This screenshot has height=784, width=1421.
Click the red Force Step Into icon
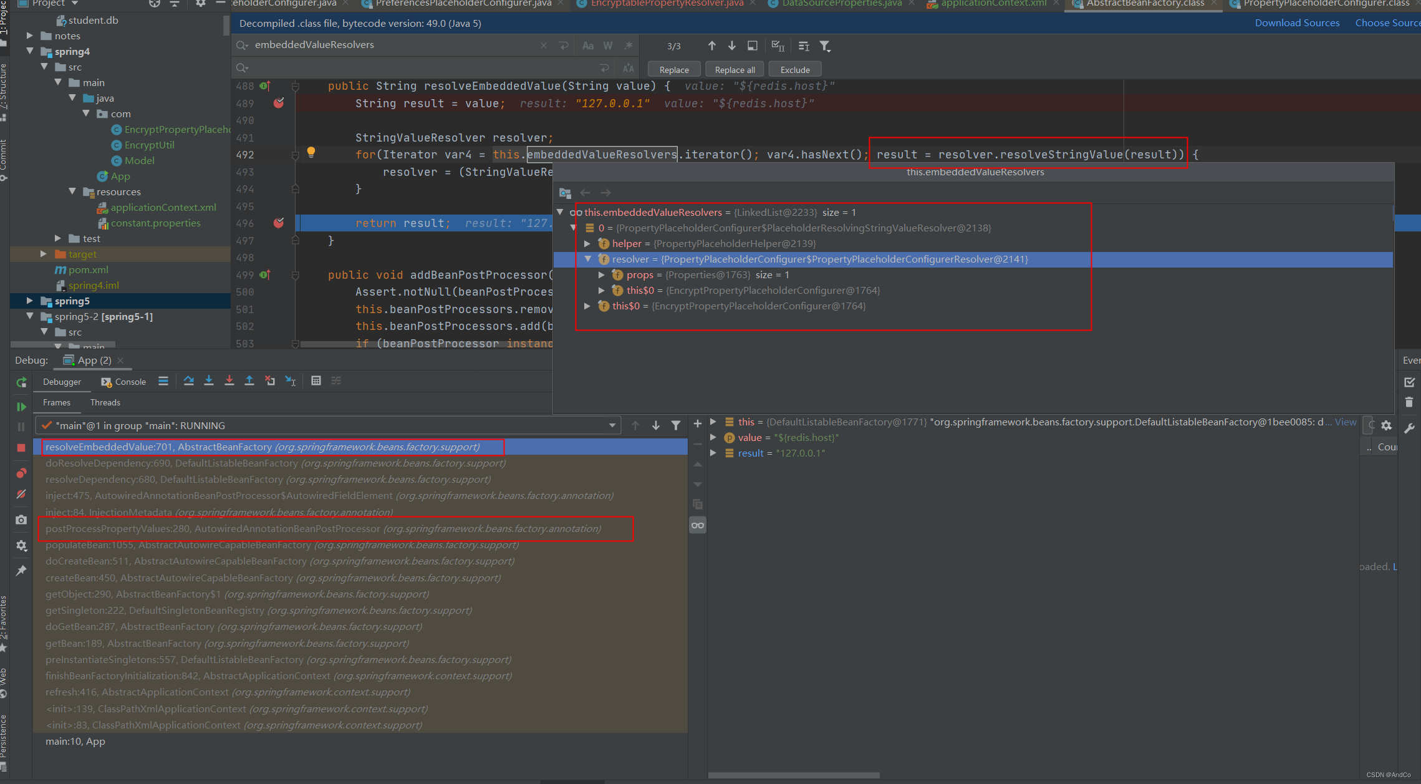pyautogui.click(x=229, y=381)
